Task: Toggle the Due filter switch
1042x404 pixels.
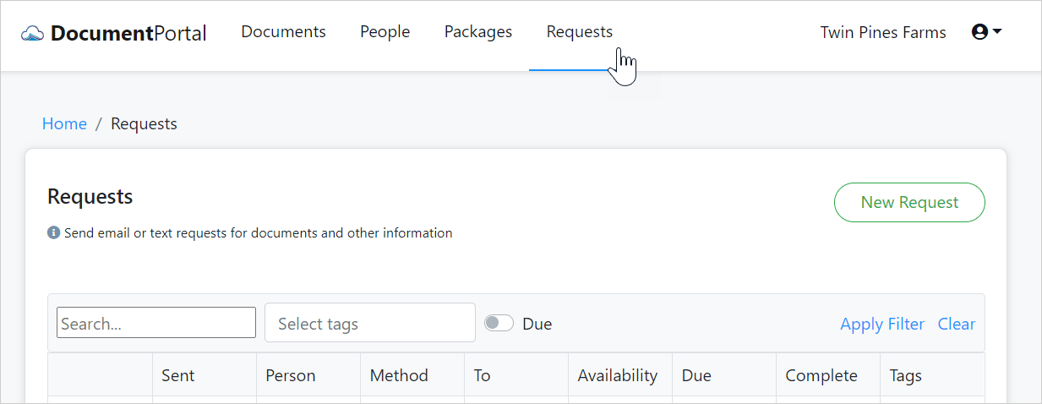Action: coord(499,324)
